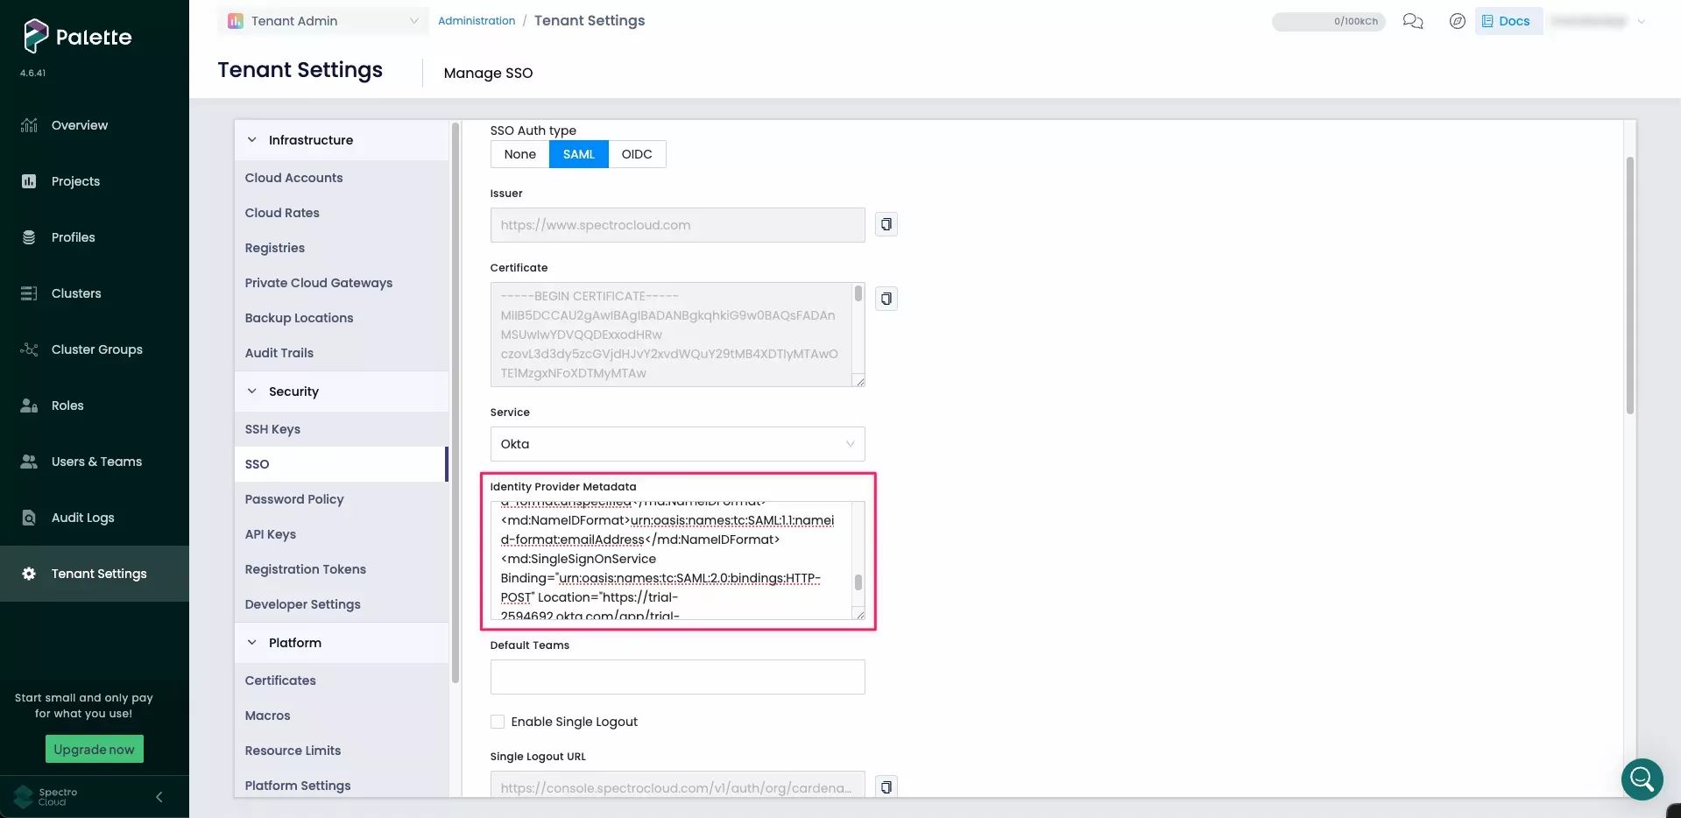Select the SAML auth type
This screenshot has width=1681, height=818.
click(x=578, y=153)
